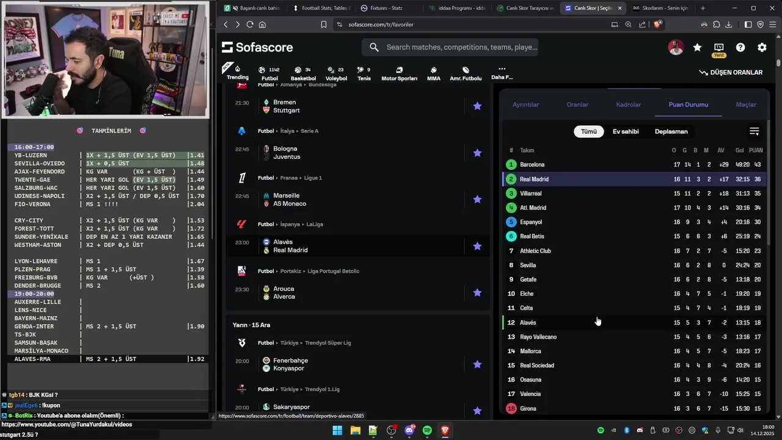Open the browser hamburger menu
The width and height of the screenshot is (782, 440).
tap(773, 24)
